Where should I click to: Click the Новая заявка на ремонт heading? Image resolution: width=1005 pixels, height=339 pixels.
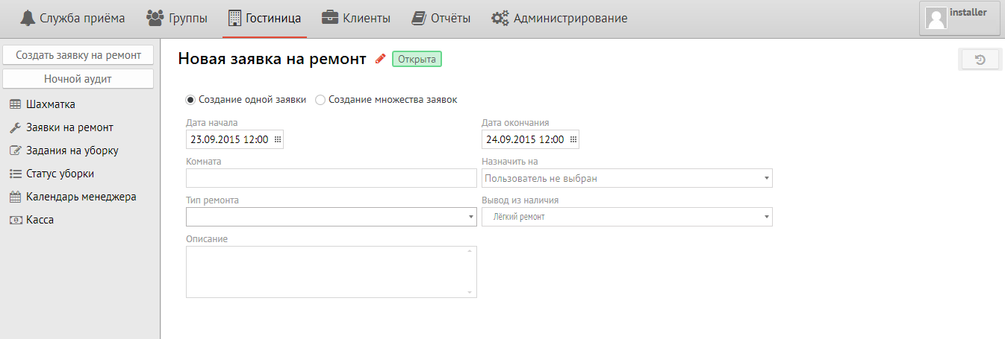point(273,60)
